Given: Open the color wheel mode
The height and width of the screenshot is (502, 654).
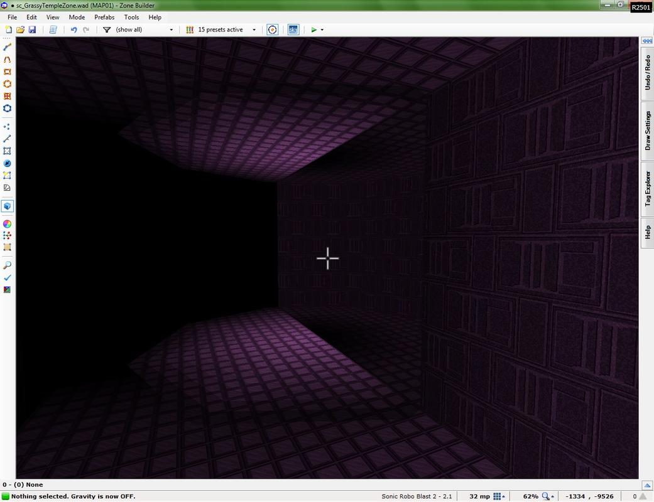Looking at the screenshot, I should pyautogui.click(x=7, y=224).
